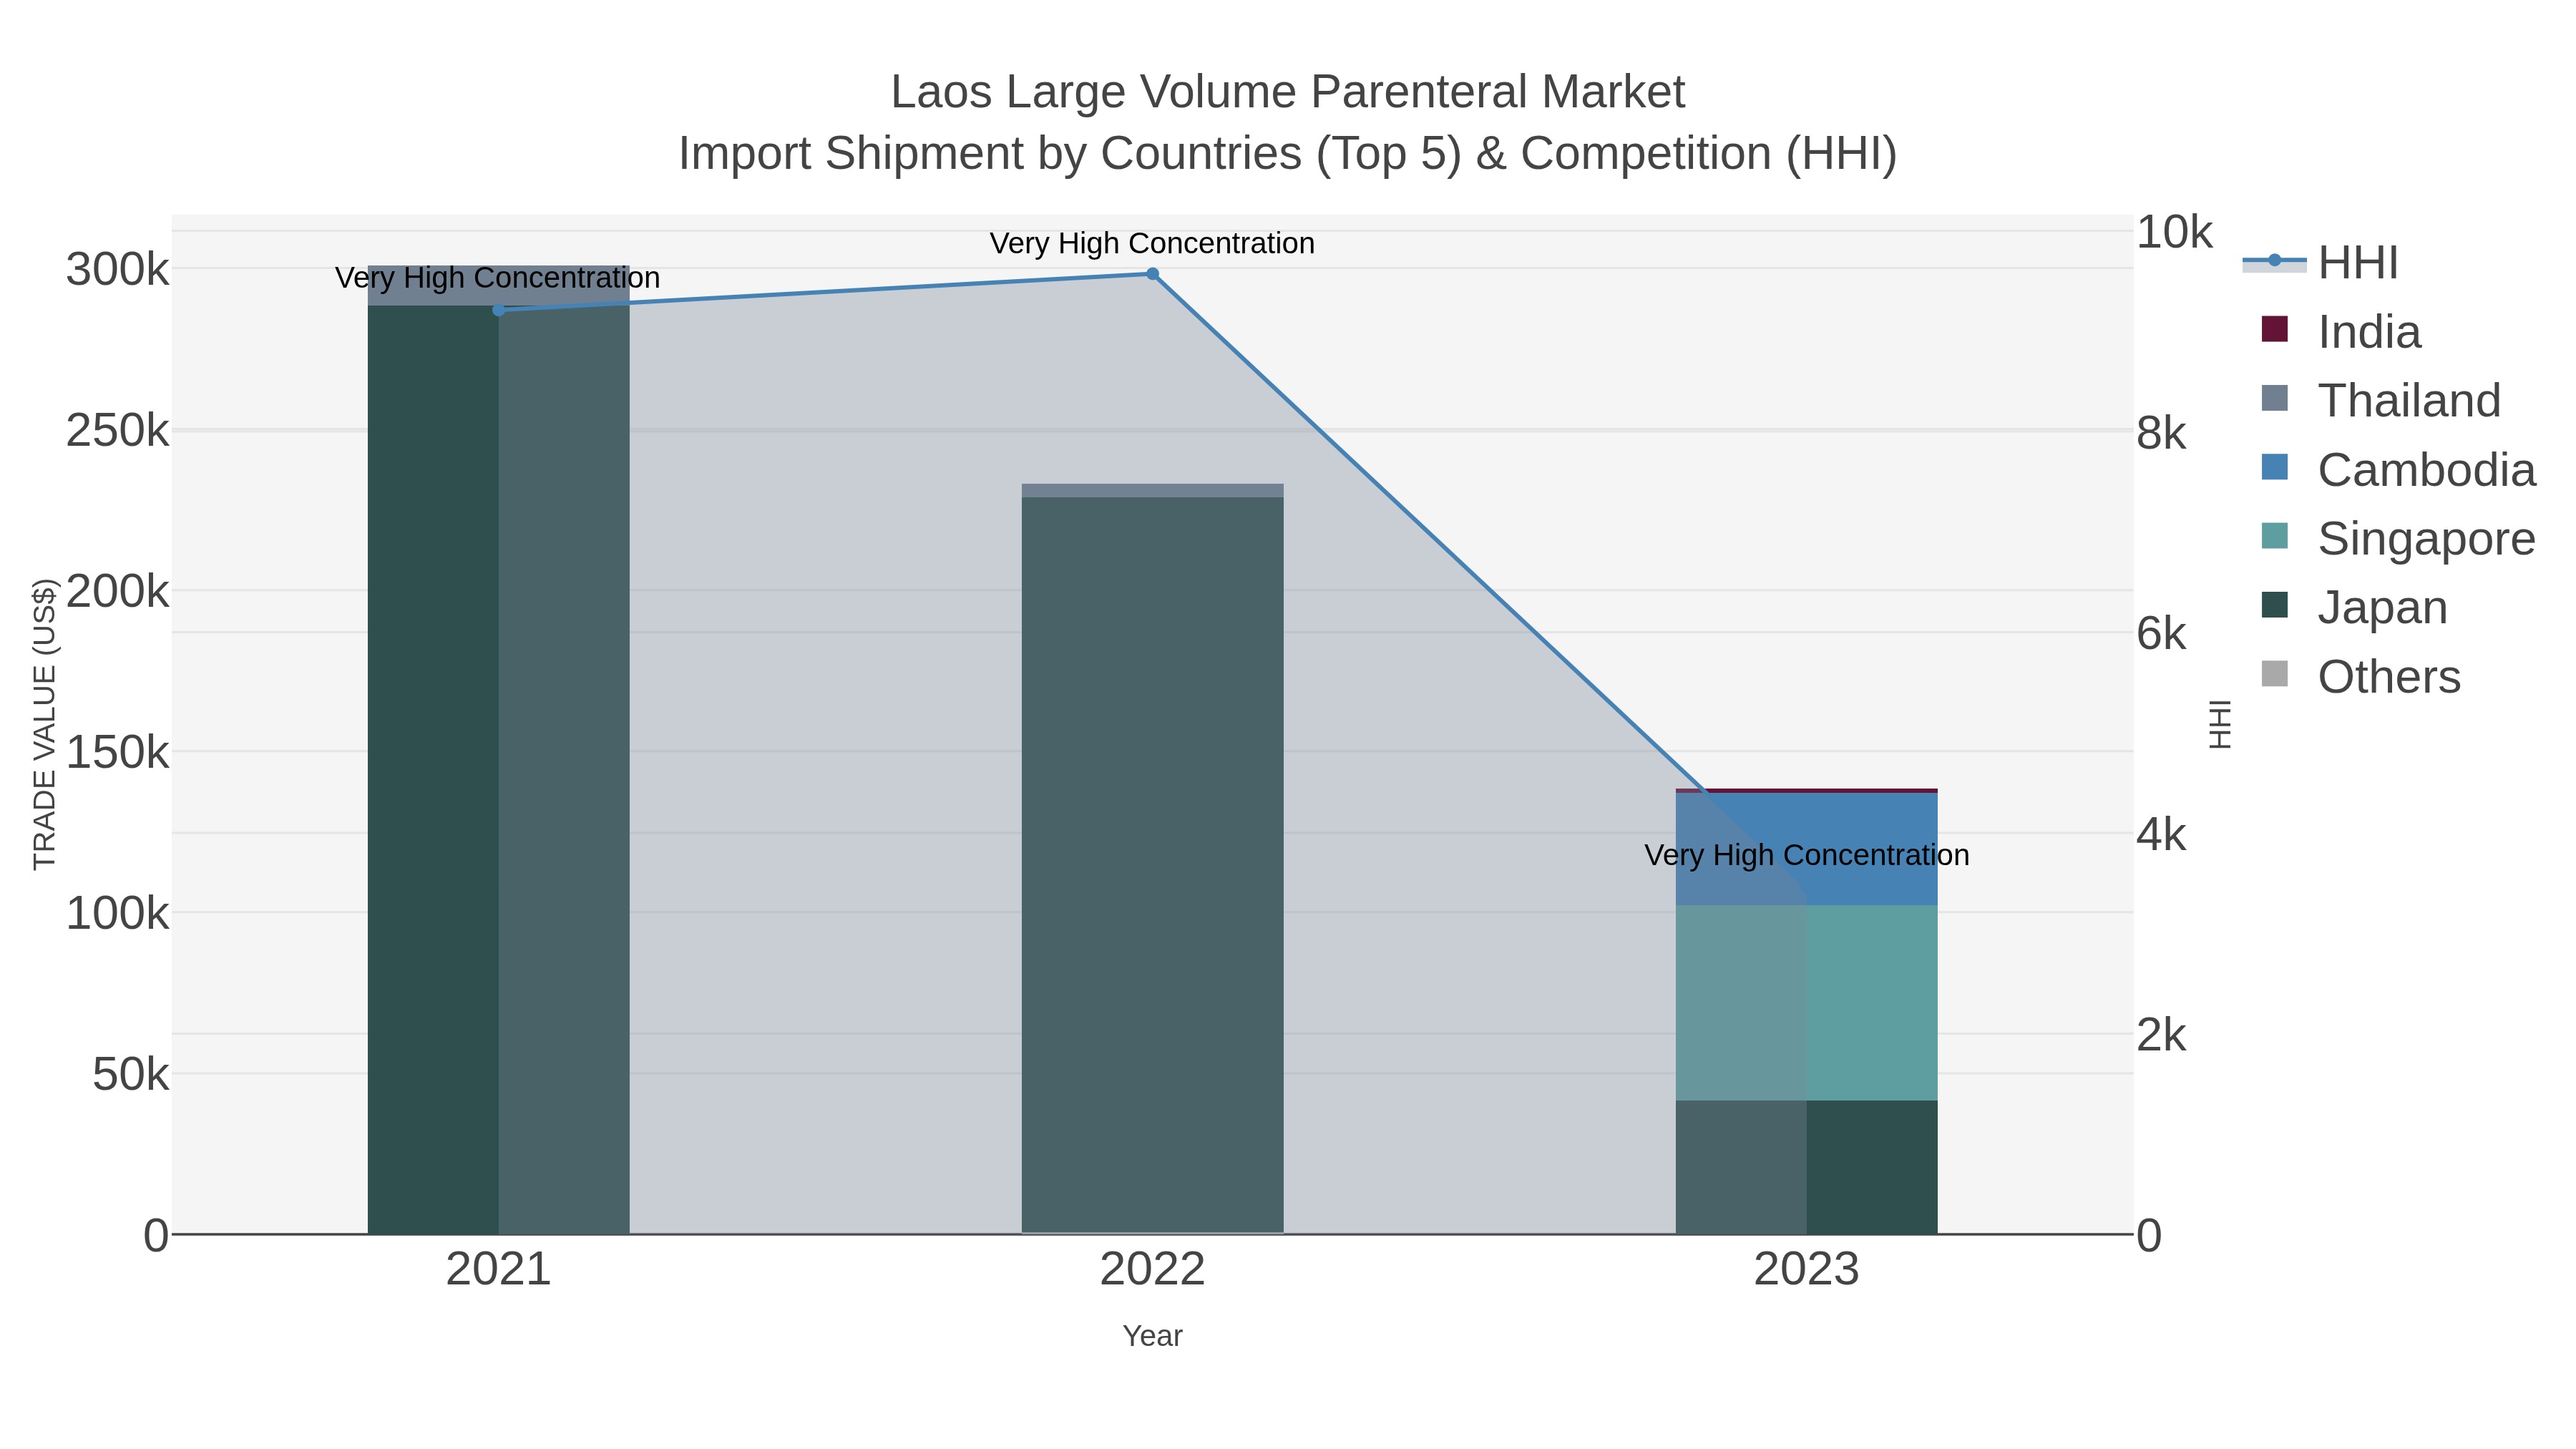The width and height of the screenshot is (2576, 1449).
Task: Click the Japan bar segment for 2022
Action: (x=1152, y=865)
